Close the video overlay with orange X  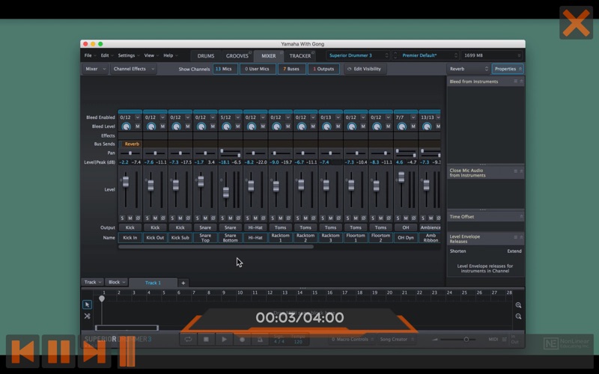click(x=576, y=22)
